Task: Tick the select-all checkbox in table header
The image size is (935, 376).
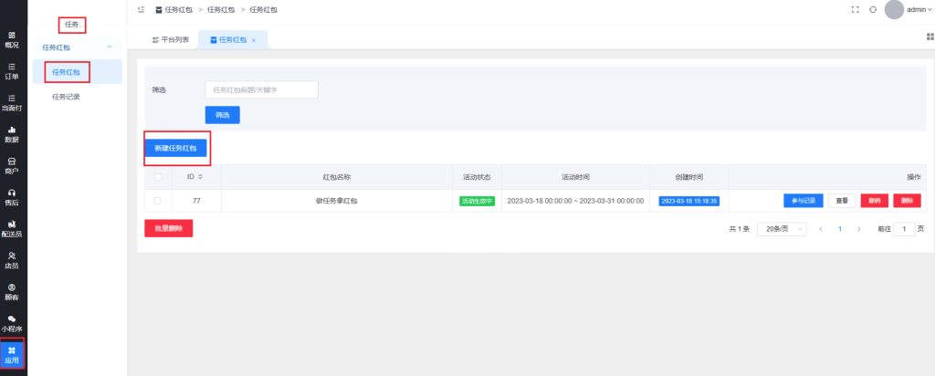Action: click(158, 177)
